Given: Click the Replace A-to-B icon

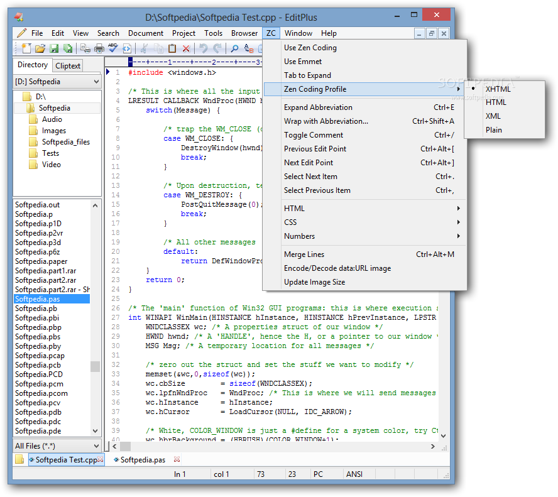Looking at the screenshot, I should click(249, 48).
